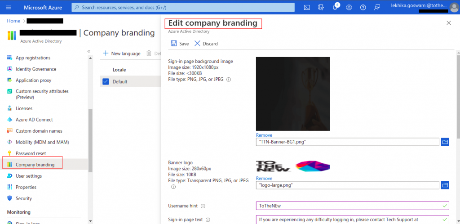Viewport: 460px width, 224px height.
Task: Show info for background image file type
Action: coord(229,80)
